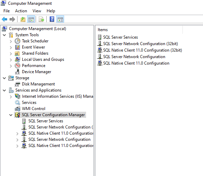Click the Performance gauge icon
The height and width of the screenshot is (176, 203).
17,66
